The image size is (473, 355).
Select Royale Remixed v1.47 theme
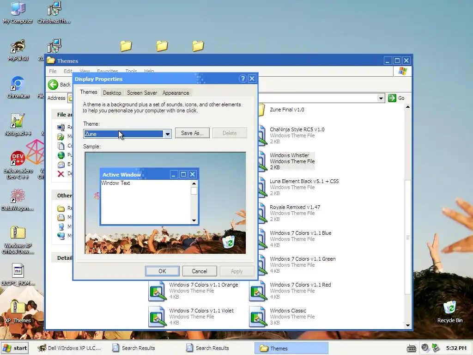point(289,213)
